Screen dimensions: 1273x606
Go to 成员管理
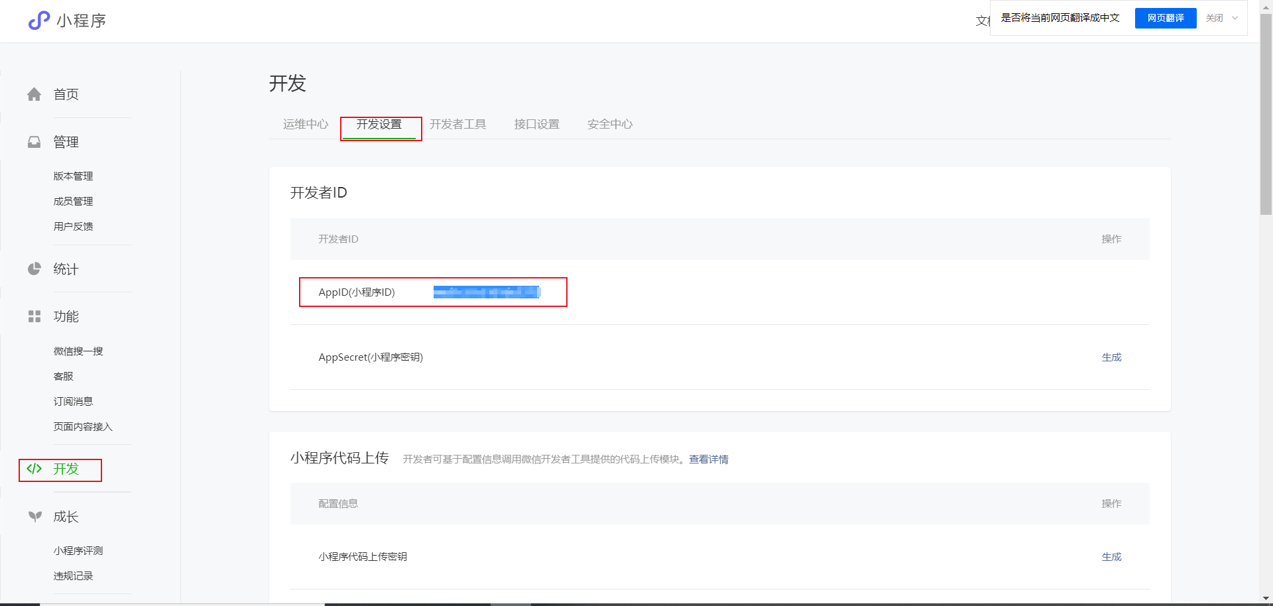74,201
